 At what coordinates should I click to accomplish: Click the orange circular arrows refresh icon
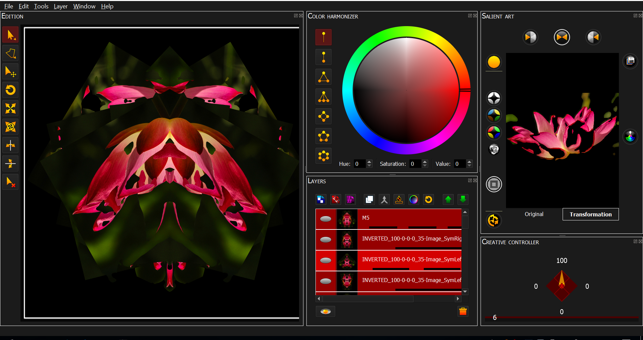tap(494, 220)
